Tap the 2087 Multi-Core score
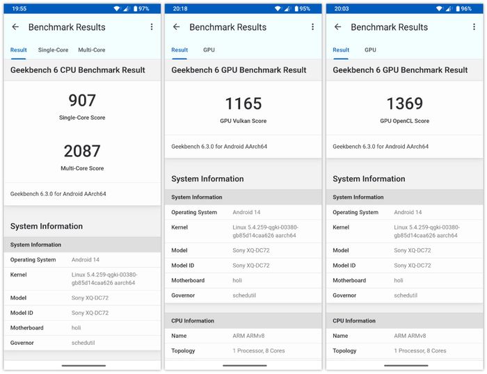 82,151
